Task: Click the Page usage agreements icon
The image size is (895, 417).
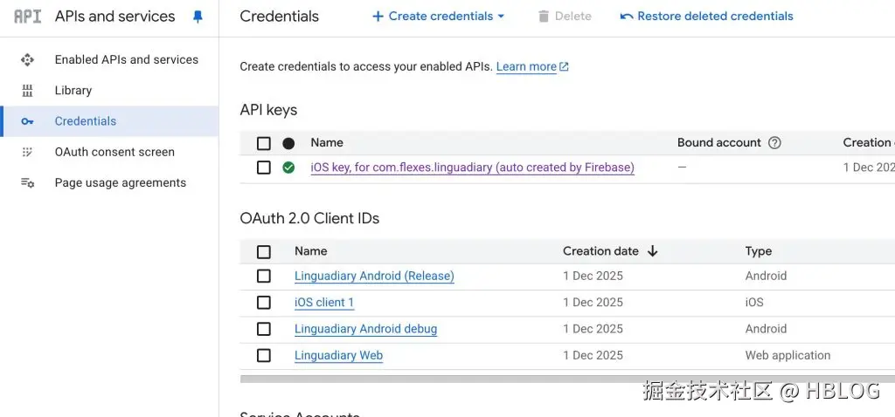Action: coord(27,183)
